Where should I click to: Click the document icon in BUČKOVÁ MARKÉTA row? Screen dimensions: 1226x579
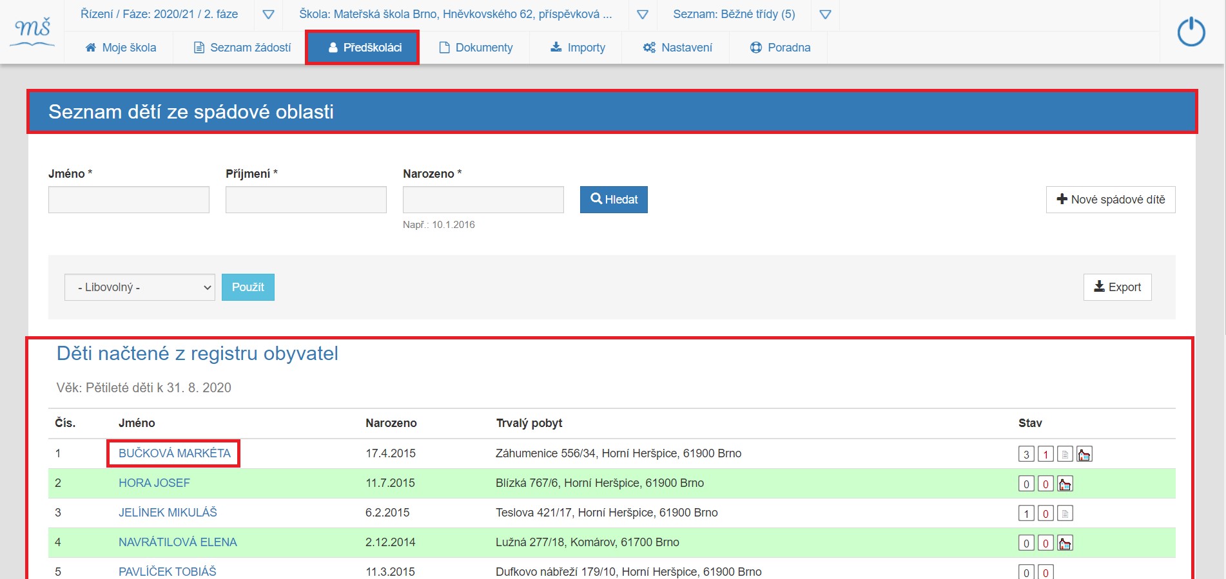1065,454
